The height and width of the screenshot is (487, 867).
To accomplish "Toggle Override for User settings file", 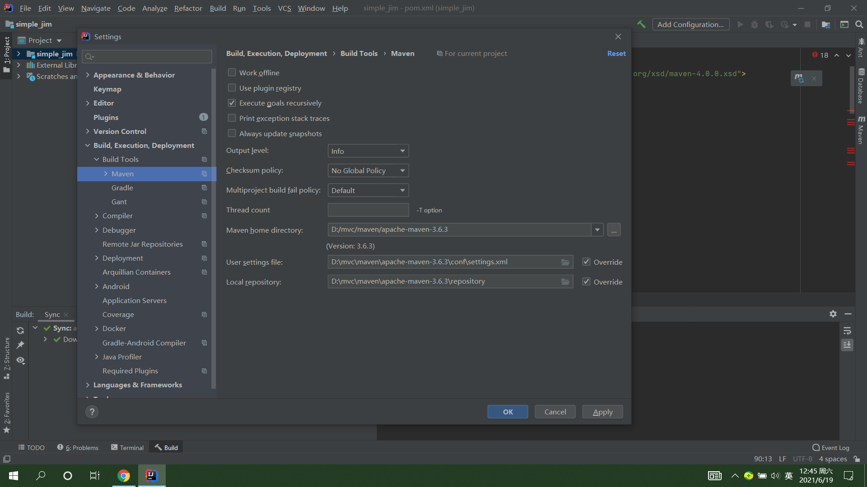I will 586,262.
